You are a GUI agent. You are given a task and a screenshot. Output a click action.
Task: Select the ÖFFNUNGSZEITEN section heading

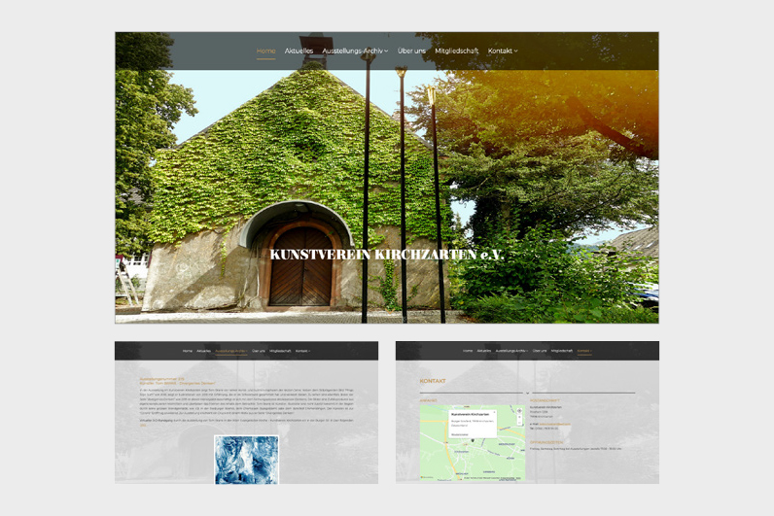pyautogui.click(x=545, y=442)
